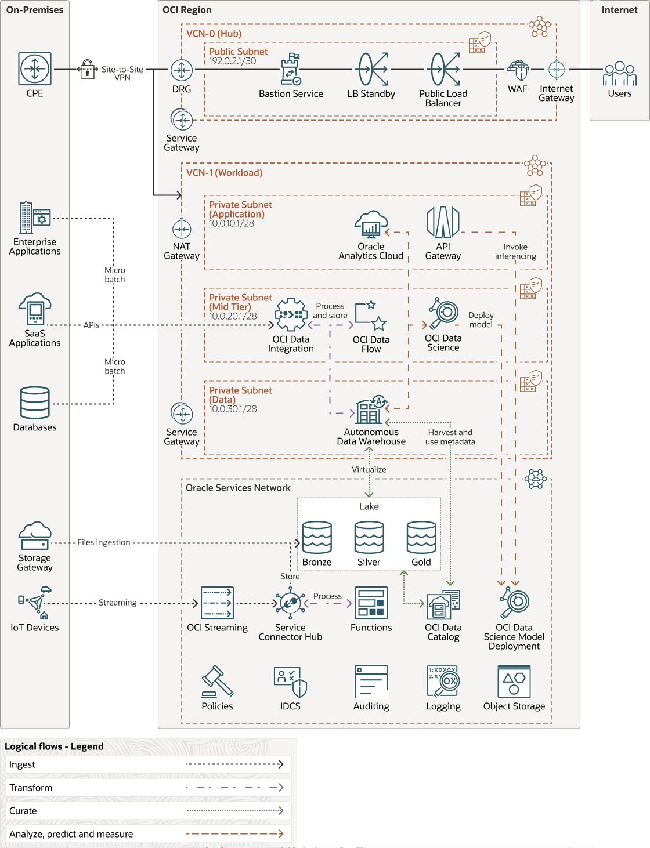Click the 10.0.30.1/28 subnet address
650x848 pixels.
233,409
